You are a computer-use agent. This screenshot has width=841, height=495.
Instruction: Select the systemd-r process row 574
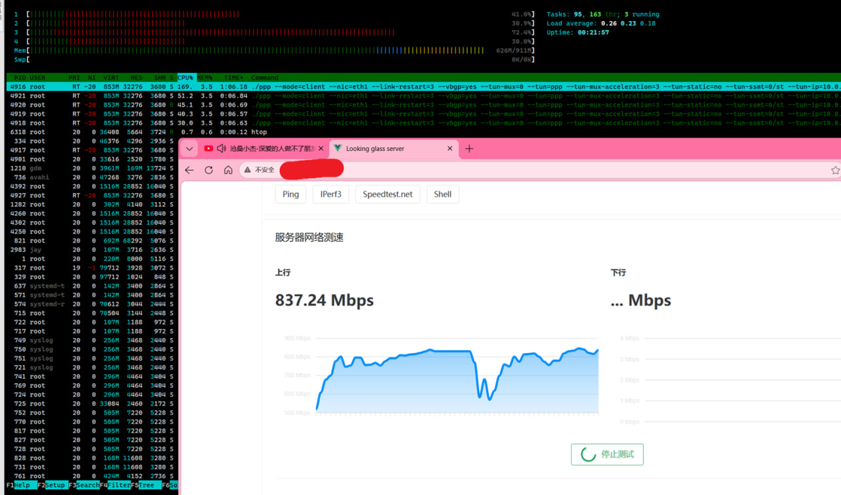click(x=92, y=304)
